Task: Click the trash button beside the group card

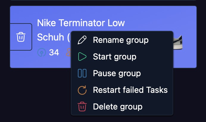Action: [21, 37]
